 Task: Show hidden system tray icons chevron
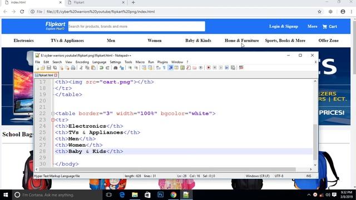point(309,195)
